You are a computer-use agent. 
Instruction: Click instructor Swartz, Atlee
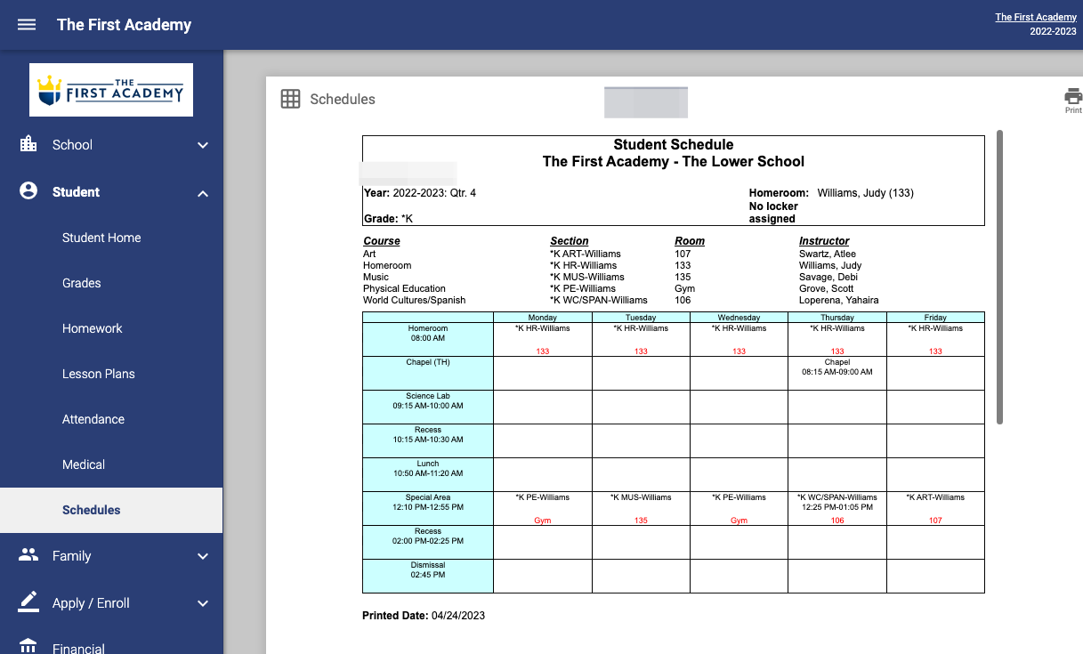point(828,254)
